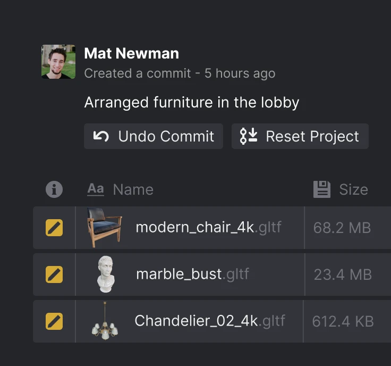Viewport: 391px width, 366px height.
Task: Open the modern chair thumbnail preview
Action: 105,228
